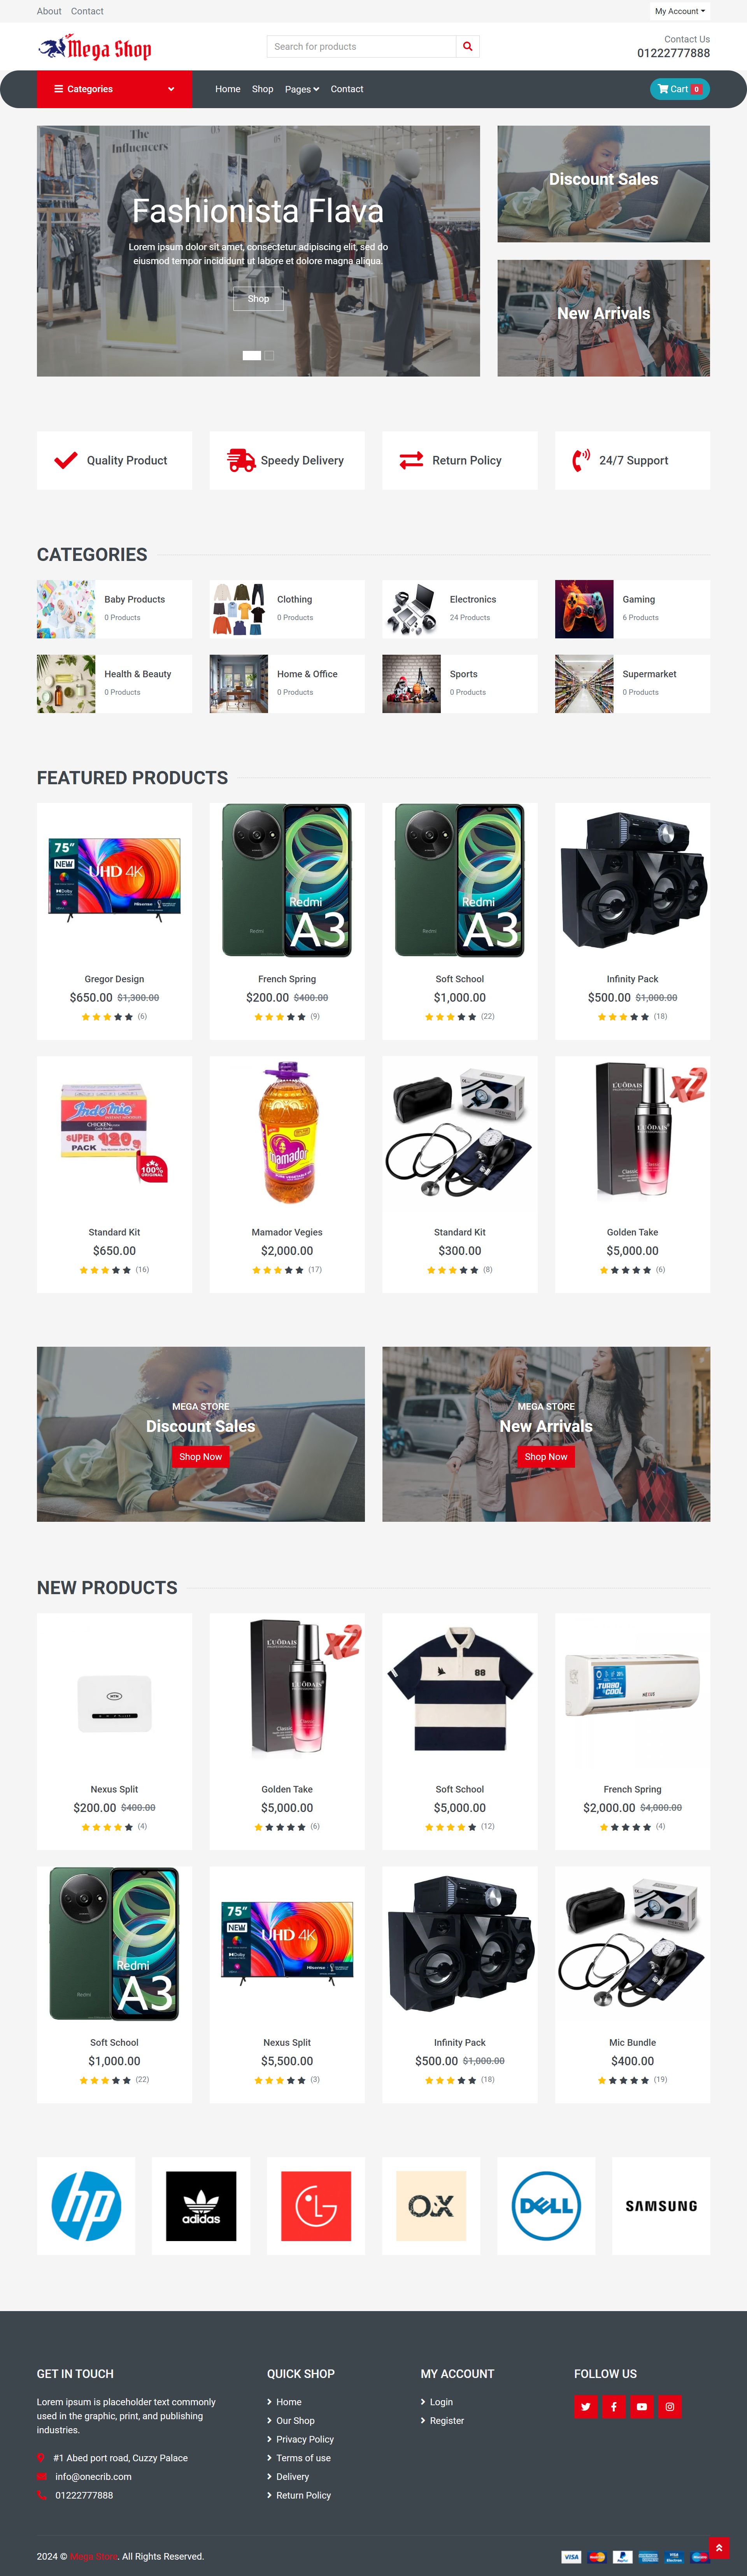The width and height of the screenshot is (747, 2576).
Task: Switch to the second carousel slide indicator
Action: [269, 355]
